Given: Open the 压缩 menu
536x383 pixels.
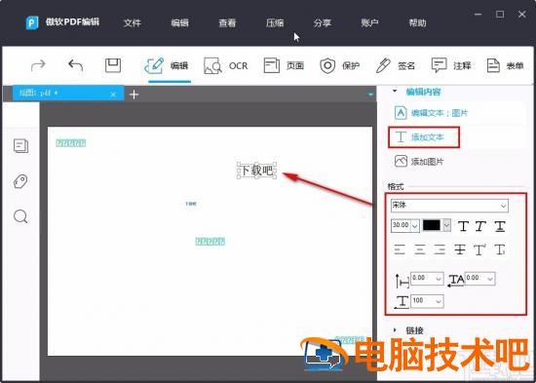Looking at the screenshot, I should tap(275, 23).
